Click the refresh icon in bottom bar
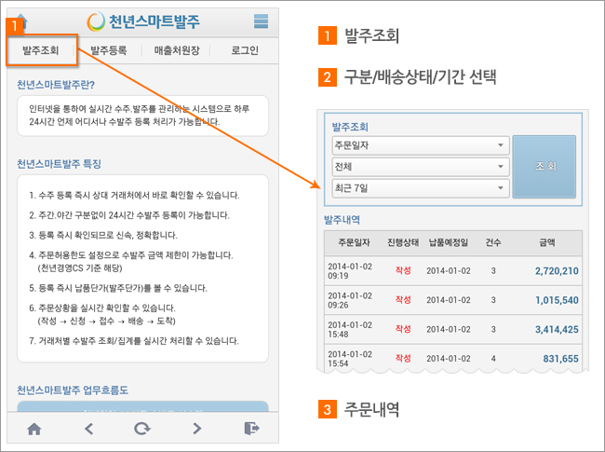 pos(142,428)
